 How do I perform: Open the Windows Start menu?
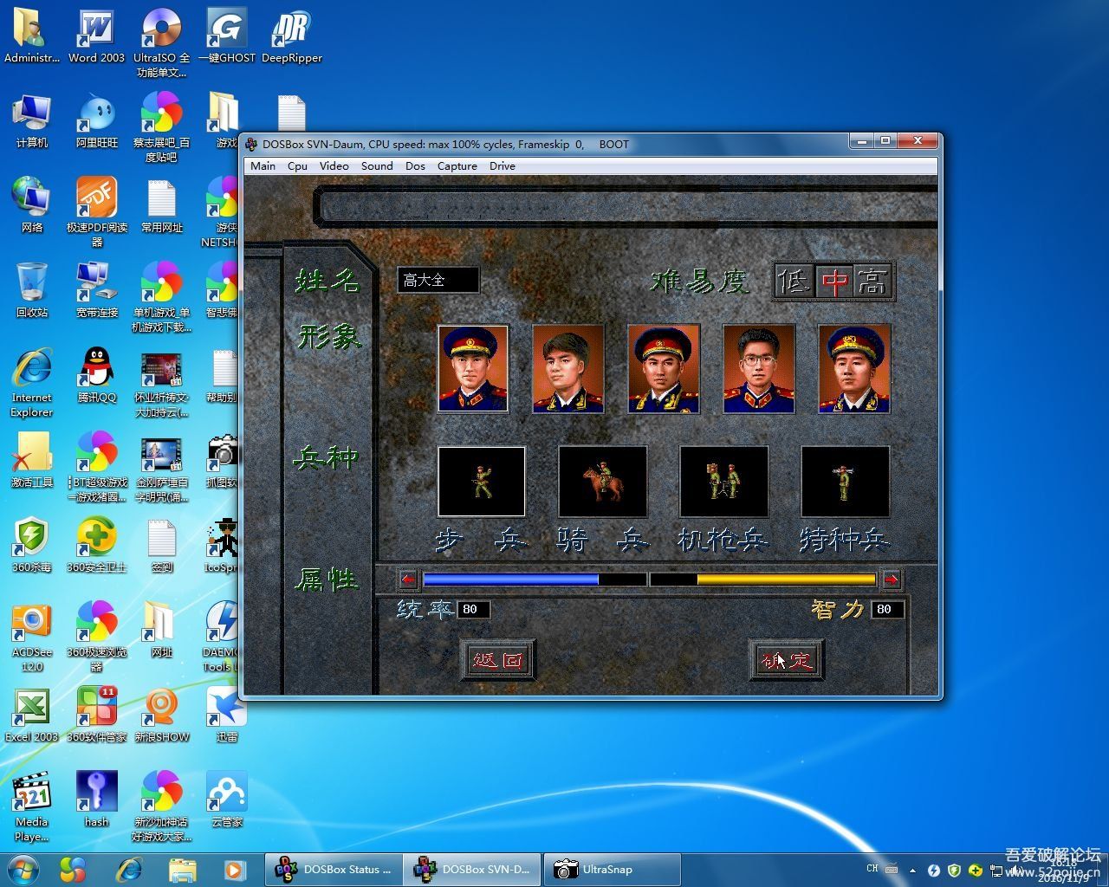tap(23, 869)
